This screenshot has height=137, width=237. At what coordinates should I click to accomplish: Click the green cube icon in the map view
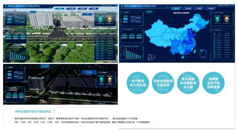(217, 19)
